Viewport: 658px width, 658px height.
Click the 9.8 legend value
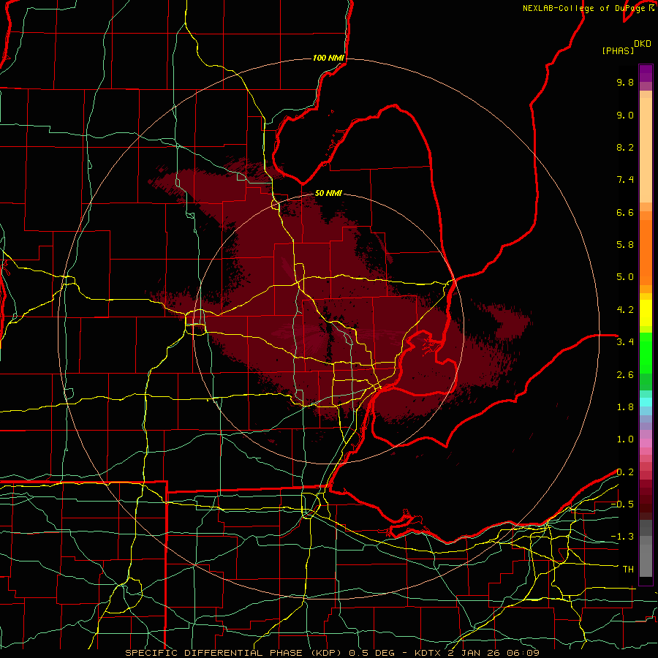(x=625, y=82)
